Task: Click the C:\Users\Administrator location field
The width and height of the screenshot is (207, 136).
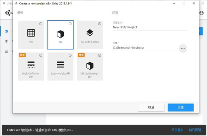Action: 145,48
